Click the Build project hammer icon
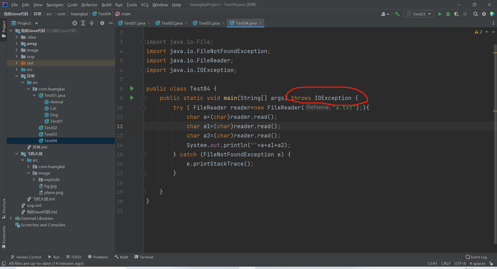The height and width of the screenshot is (269, 497). coord(397,14)
